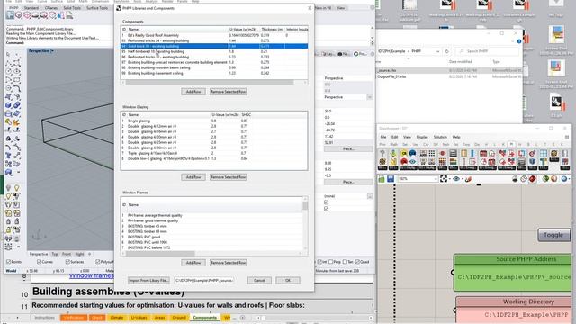Click the Import From Library File button
This screenshot has height=324, width=576.
148,280
